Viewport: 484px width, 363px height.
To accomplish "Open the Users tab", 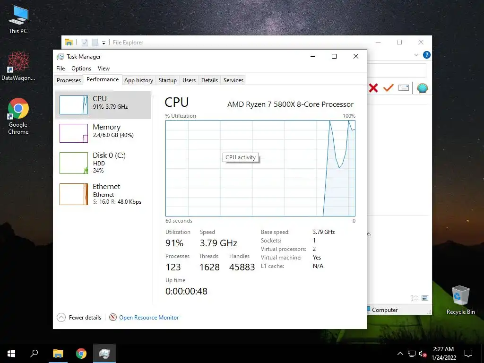I will [x=189, y=80].
